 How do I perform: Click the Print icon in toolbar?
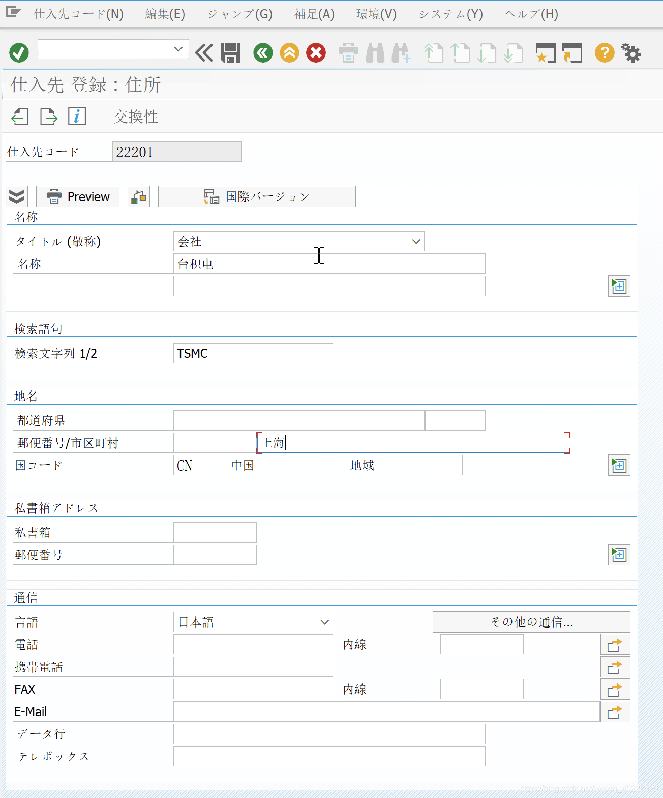[x=348, y=52]
